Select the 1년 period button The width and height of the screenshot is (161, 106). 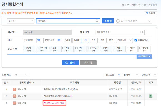tap(85, 40)
